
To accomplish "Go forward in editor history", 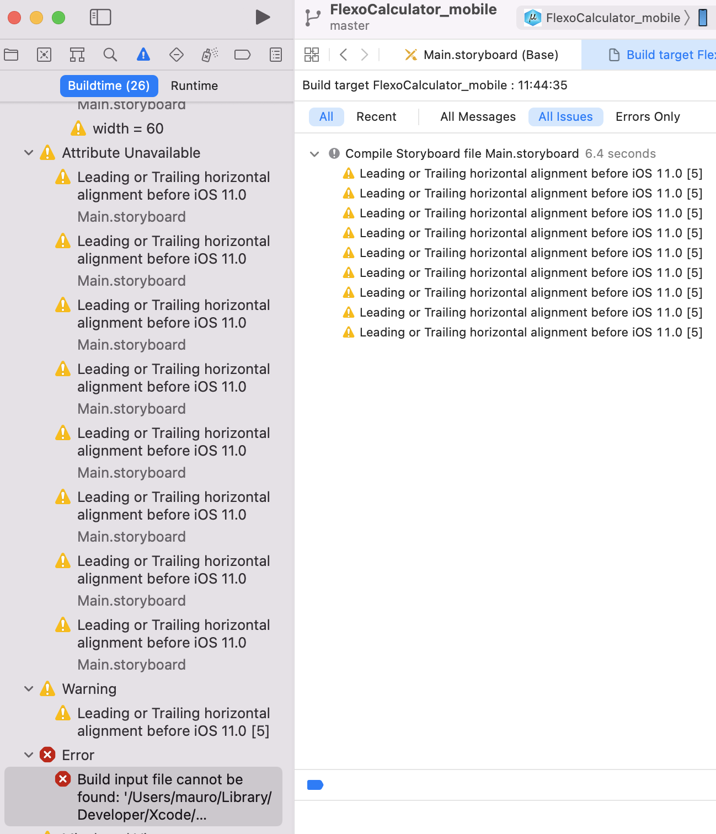I will 365,55.
